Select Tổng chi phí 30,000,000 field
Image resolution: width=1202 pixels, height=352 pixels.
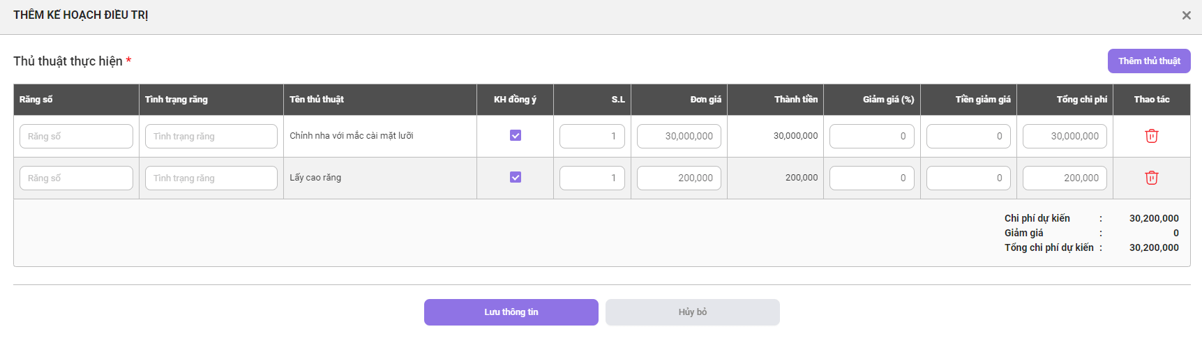click(x=1065, y=136)
